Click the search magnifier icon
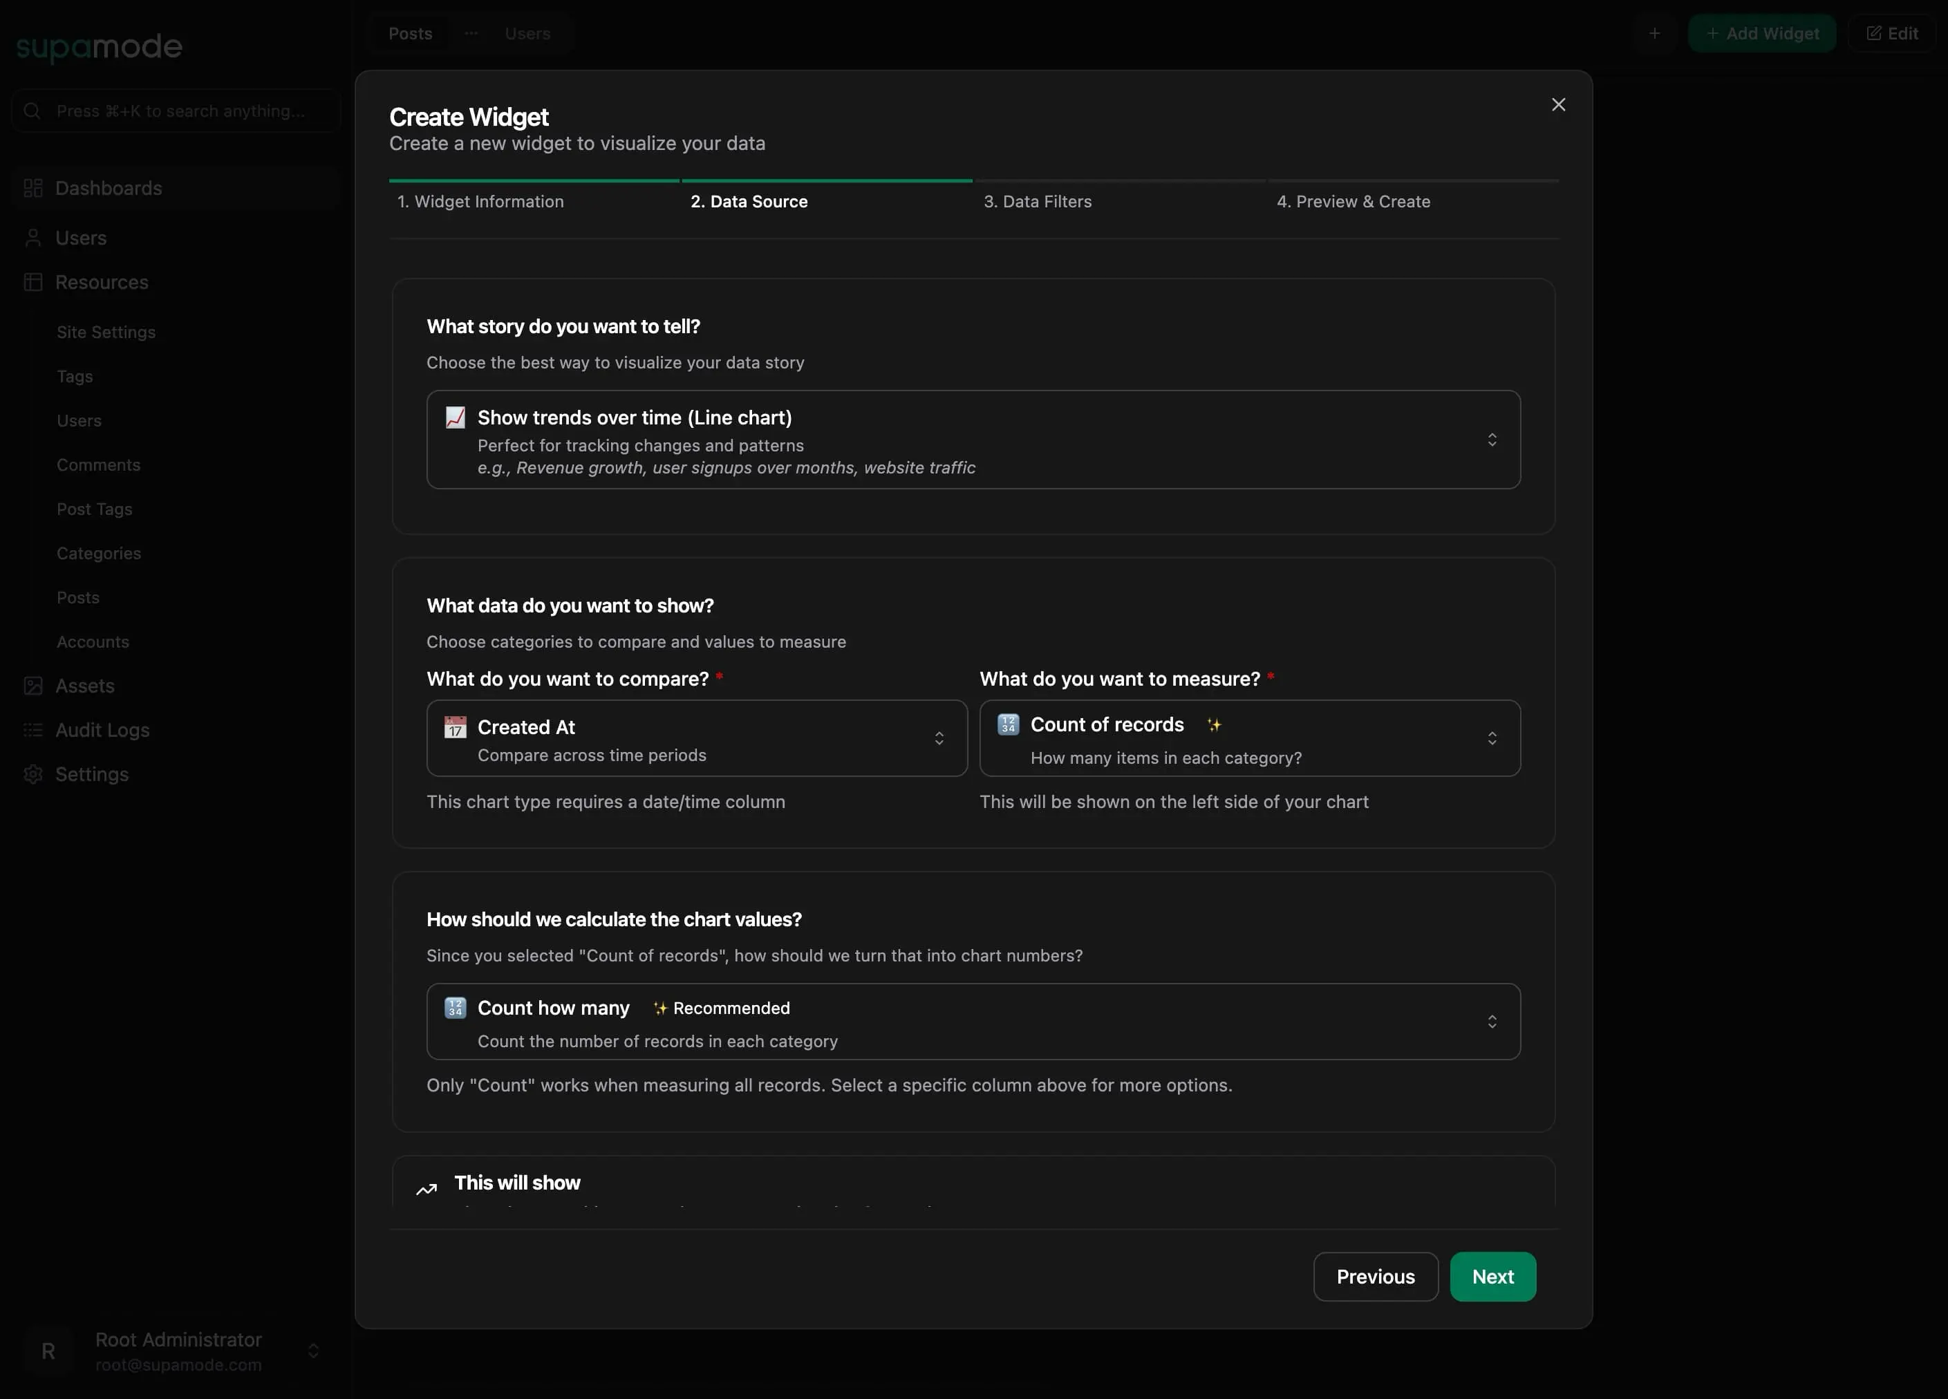 32,111
